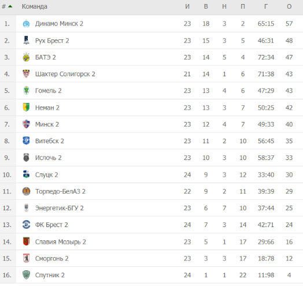The image size is (303, 286).
Task: Click the Динамо Минск 2 club logo
Action: click(26, 24)
